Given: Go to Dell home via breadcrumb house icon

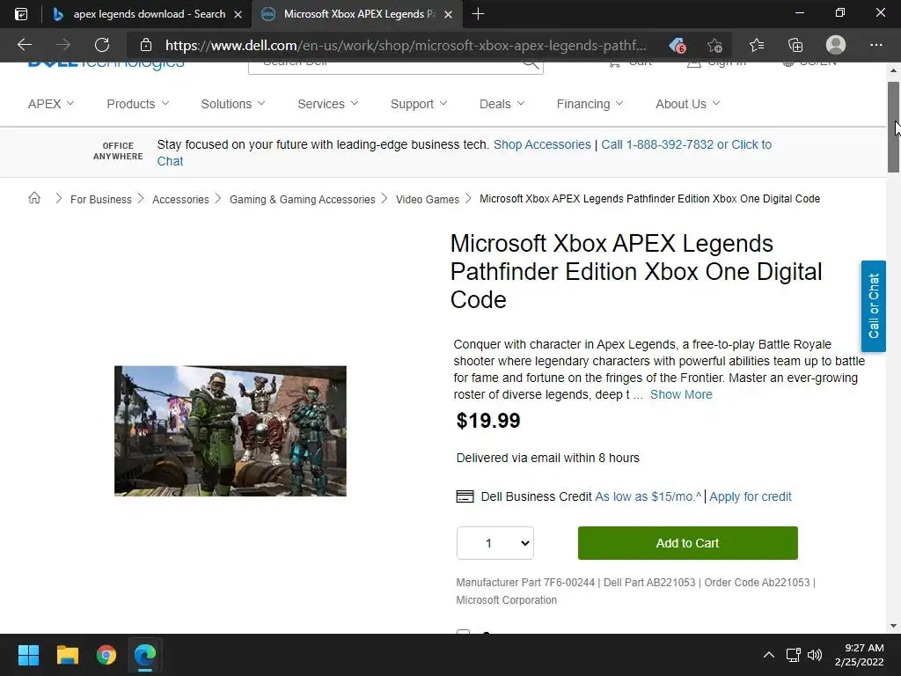Looking at the screenshot, I should tap(34, 198).
